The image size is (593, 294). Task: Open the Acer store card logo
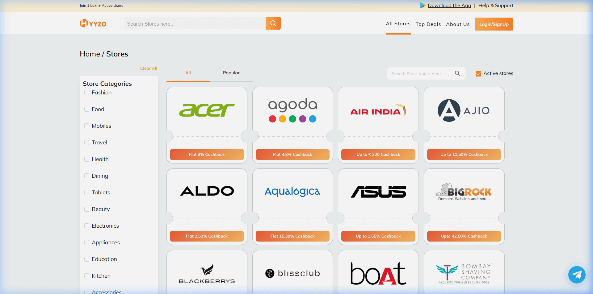pyautogui.click(x=207, y=110)
